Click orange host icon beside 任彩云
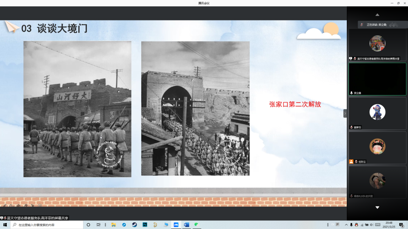Image resolution: width=408 pixels, height=229 pixels. (351, 162)
